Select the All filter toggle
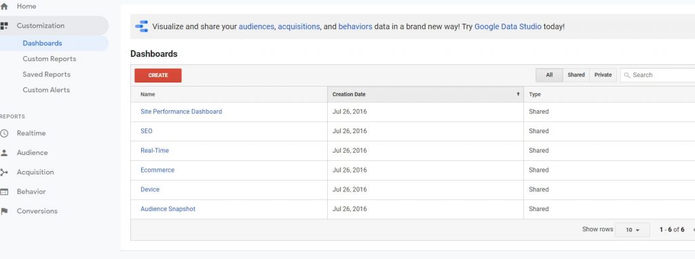This screenshot has width=695, height=259. click(x=549, y=75)
